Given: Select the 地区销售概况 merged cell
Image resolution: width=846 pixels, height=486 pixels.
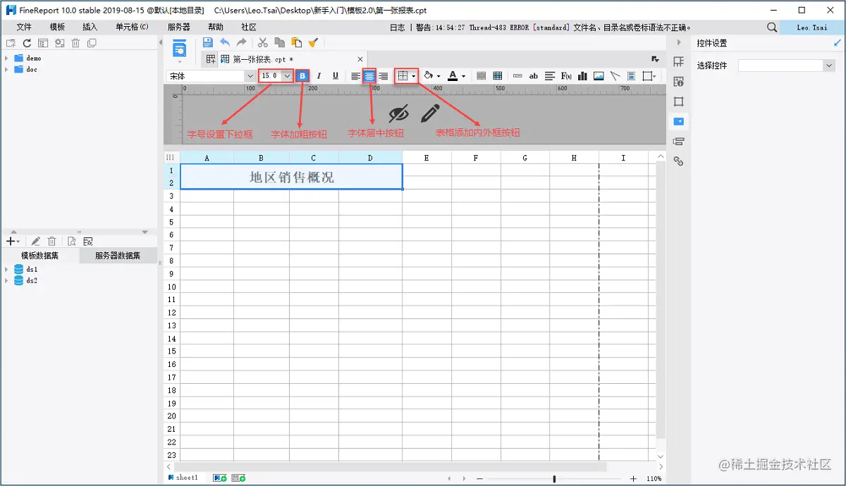Looking at the screenshot, I should pos(291,177).
